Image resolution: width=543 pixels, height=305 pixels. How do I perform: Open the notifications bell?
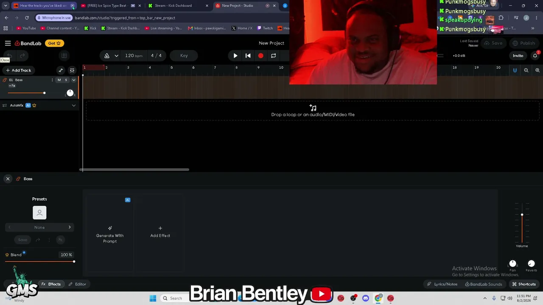coord(535,55)
